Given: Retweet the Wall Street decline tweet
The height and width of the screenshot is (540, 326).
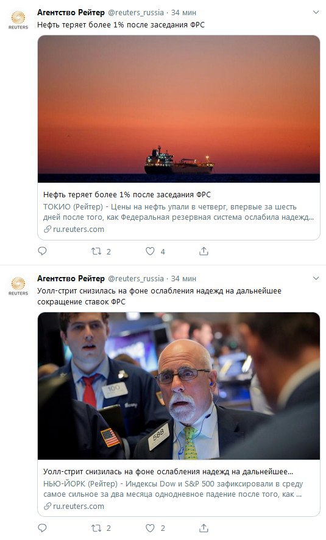Looking at the screenshot, I should 96,528.
